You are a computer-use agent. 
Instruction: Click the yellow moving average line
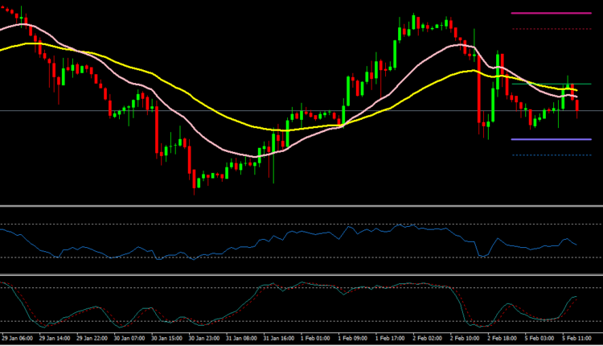click(x=201, y=101)
